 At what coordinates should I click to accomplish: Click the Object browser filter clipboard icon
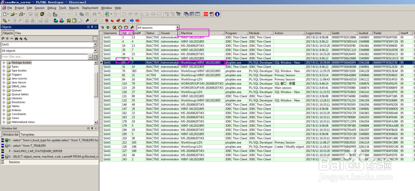(x=95, y=57)
